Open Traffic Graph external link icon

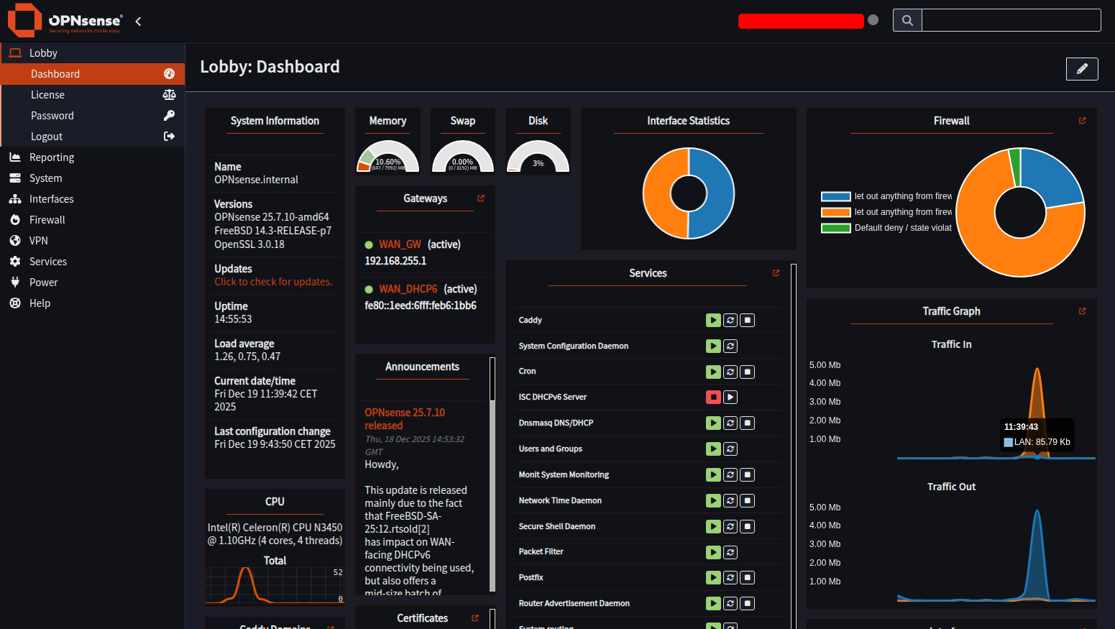(x=1082, y=311)
